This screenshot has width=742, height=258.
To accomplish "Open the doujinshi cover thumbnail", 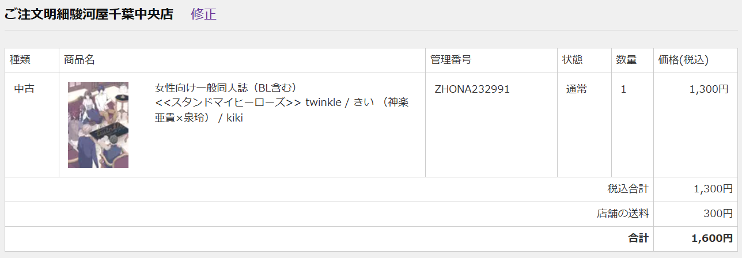I will (98, 125).
